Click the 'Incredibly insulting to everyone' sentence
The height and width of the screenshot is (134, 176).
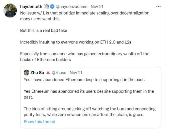point(76,42)
